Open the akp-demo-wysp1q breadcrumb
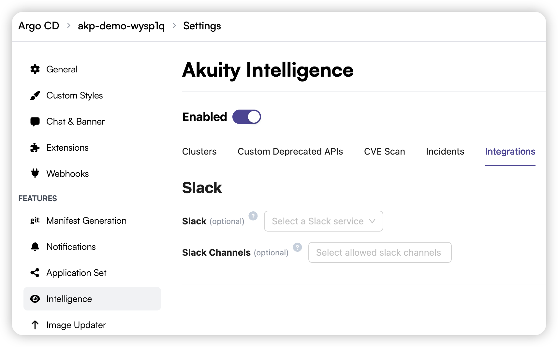The height and width of the screenshot is (347, 558). click(x=121, y=26)
